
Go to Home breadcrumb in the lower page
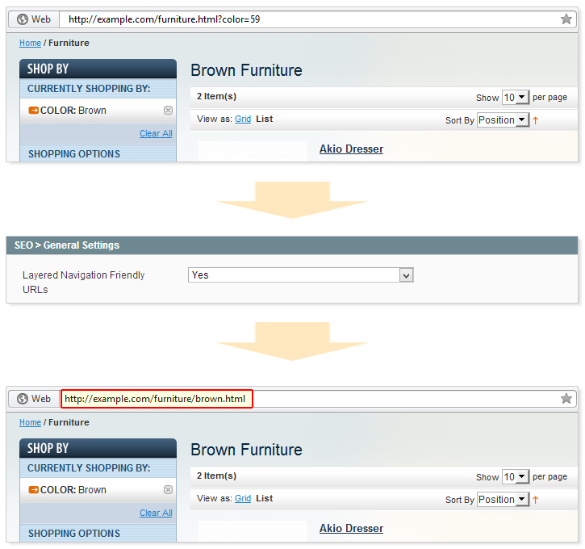click(x=30, y=422)
